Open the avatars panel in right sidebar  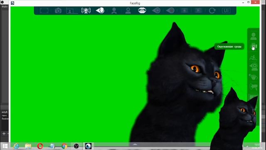(x=254, y=36)
